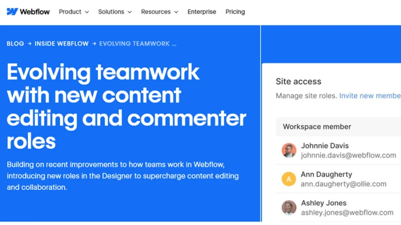The height and width of the screenshot is (225, 401).
Task: Click Ashley Jones's avatar photo
Action: (x=289, y=207)
